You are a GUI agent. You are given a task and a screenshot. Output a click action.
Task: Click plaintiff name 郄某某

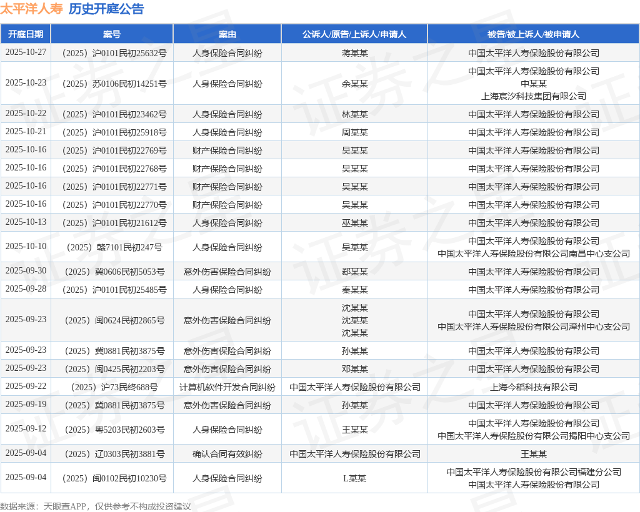pos(355,272)
